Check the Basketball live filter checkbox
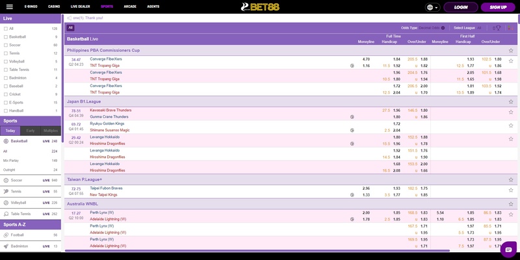 tap(6, 37)
